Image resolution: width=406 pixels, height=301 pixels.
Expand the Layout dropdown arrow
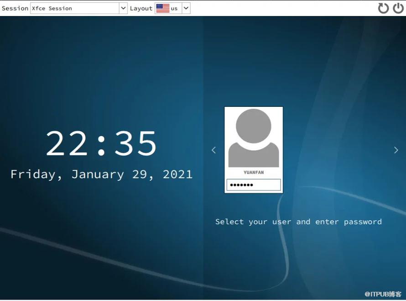pos(186,8)
